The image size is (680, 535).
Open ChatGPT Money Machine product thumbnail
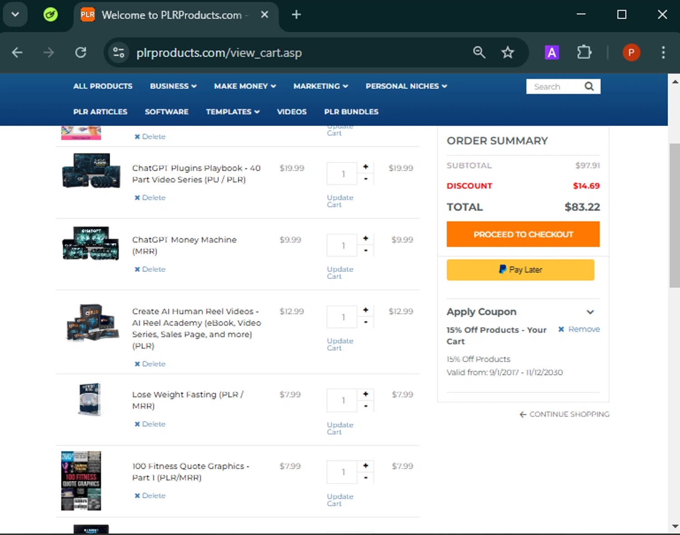tap(91, 243)
